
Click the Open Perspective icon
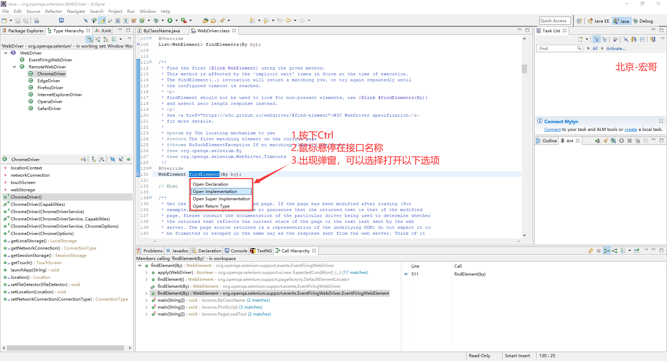point(579,21)
